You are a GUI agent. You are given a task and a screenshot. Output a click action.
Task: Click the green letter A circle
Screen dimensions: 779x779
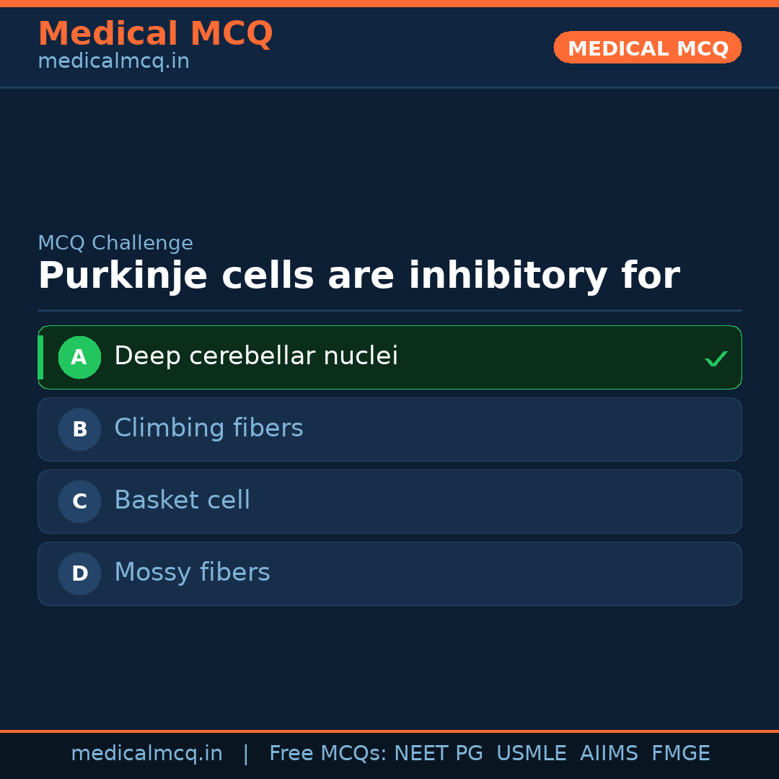[x=79, y=358]
